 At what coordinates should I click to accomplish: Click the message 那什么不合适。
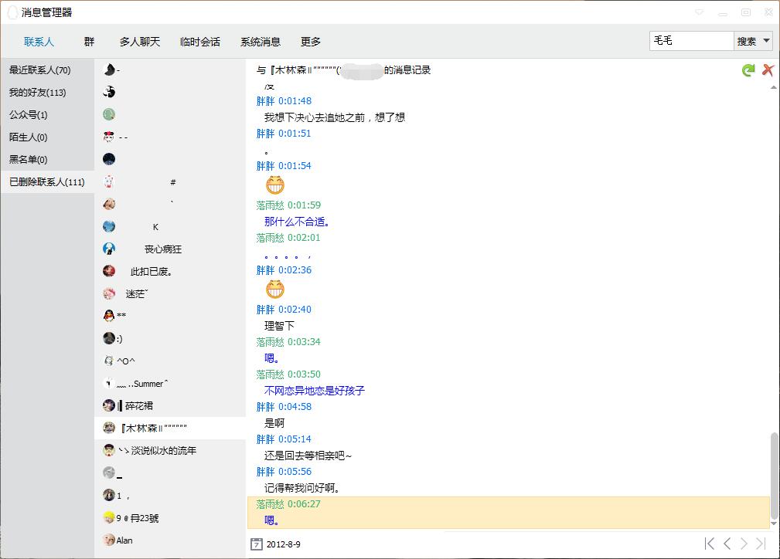(x=297, y=222)
